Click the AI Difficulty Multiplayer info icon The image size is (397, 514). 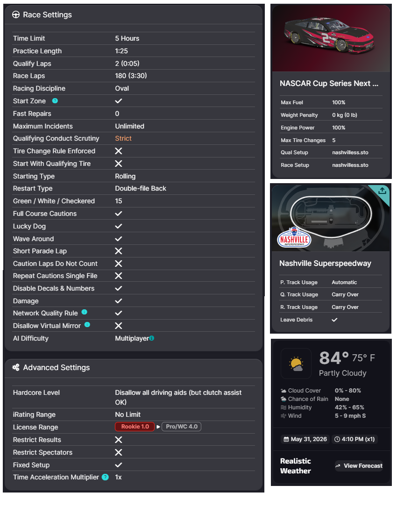(x=152, y=338)
